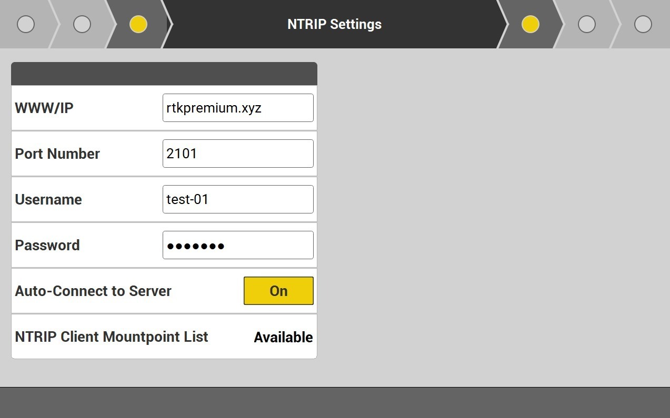Click the NTRIP Settings title header
Image resolution: width=670 pixels, height=418 pixels.
point(334,24)
